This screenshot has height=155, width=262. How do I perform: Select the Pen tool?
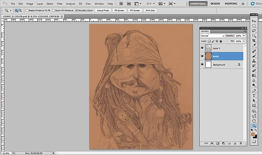254,91
